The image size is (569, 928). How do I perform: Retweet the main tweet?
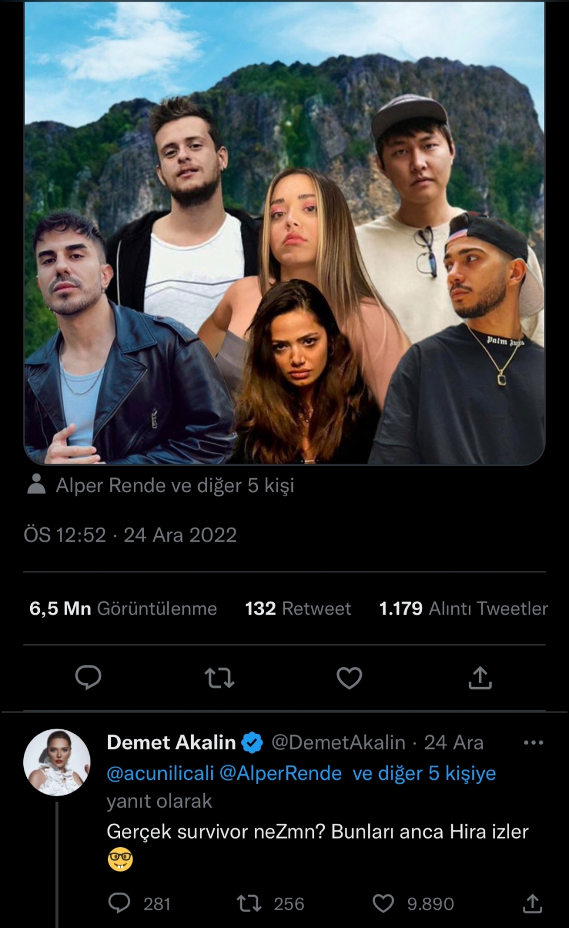coord(219,678)
